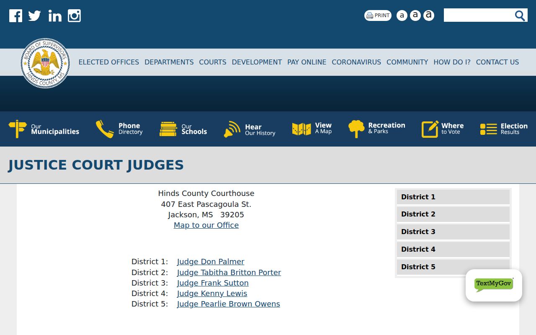Viewport: 536px width, 335px height.
Task: Open Judge Don Palmer link
Action: 211,262
